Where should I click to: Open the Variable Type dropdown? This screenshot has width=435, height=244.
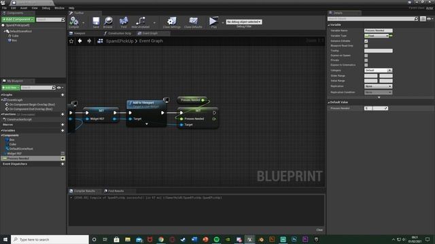pos(376,36)
